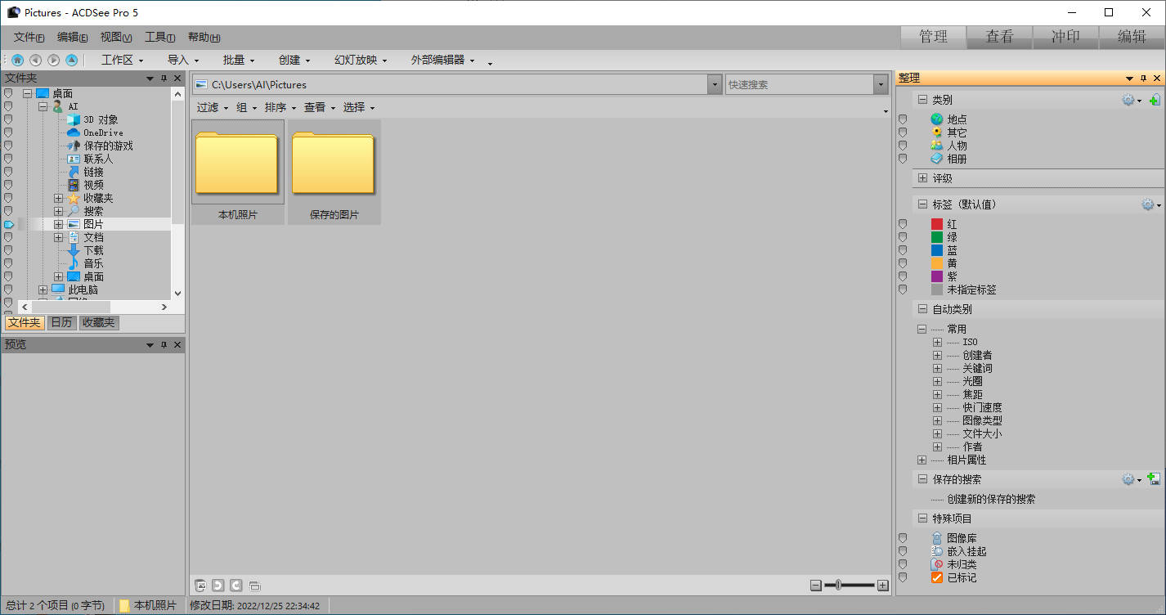Click the 外部编辑器 toolbar button
This screenshot has height=615, width=1166.
(x=442, y=60)
